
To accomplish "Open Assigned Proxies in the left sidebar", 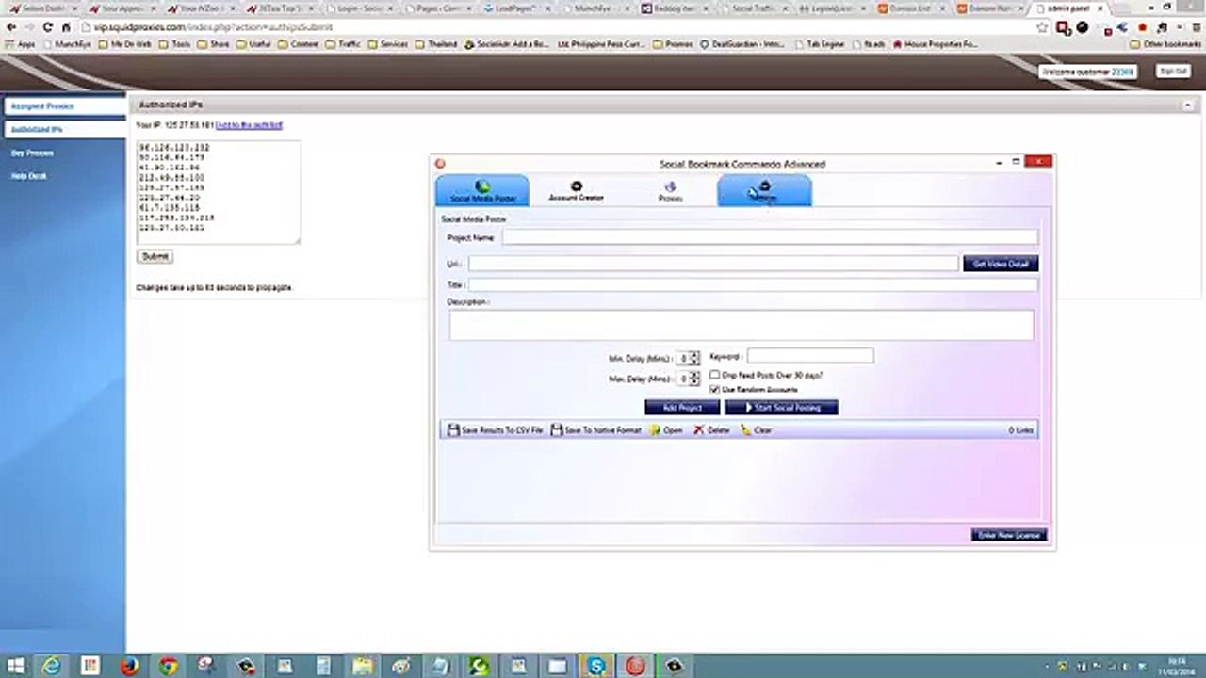I will point(42,106).
